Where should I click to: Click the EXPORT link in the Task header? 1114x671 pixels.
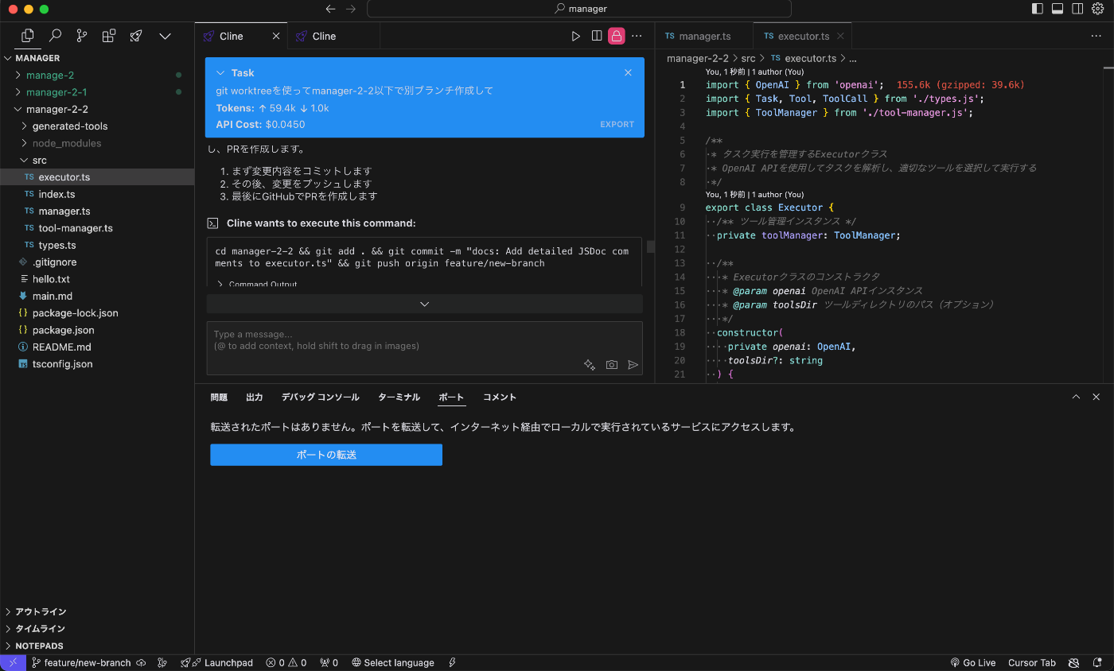click(x=617, y=124)
